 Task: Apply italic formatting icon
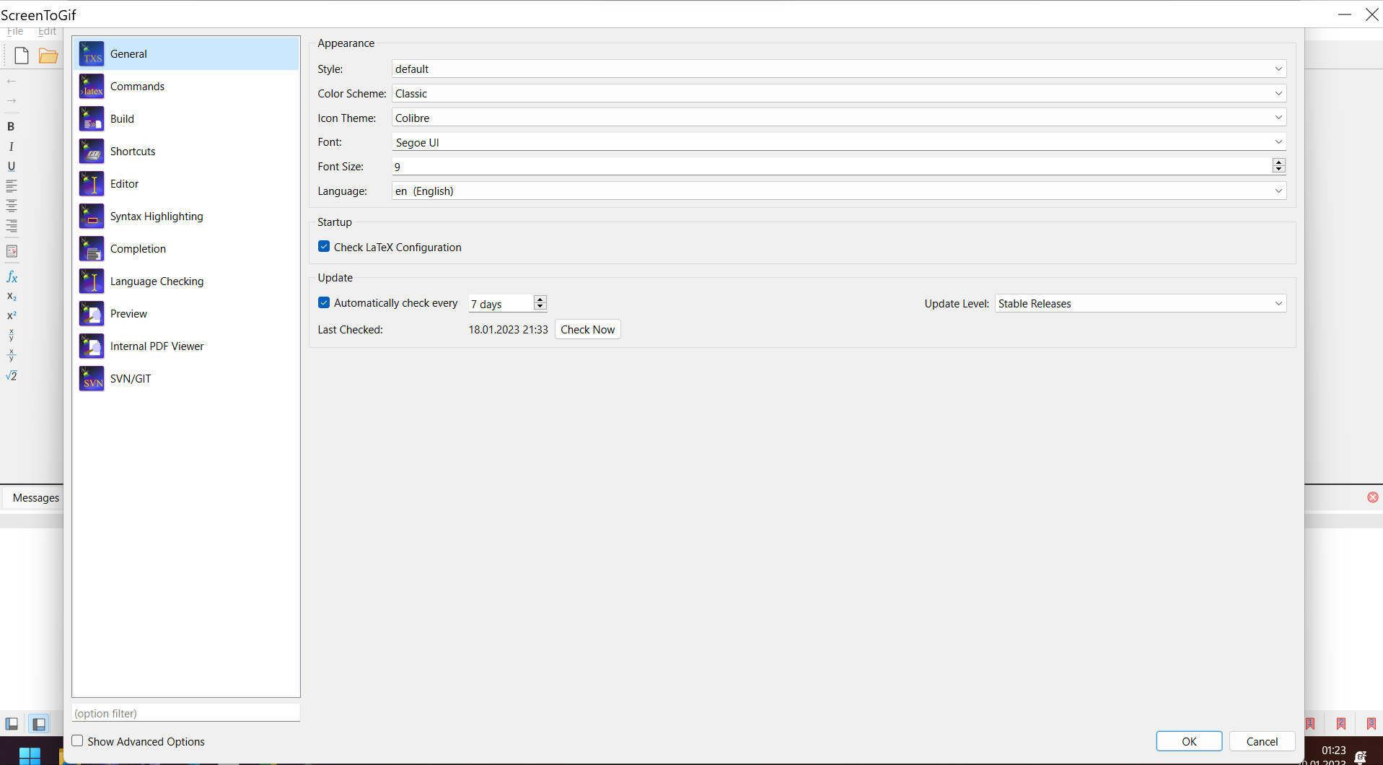pos(11,147)
